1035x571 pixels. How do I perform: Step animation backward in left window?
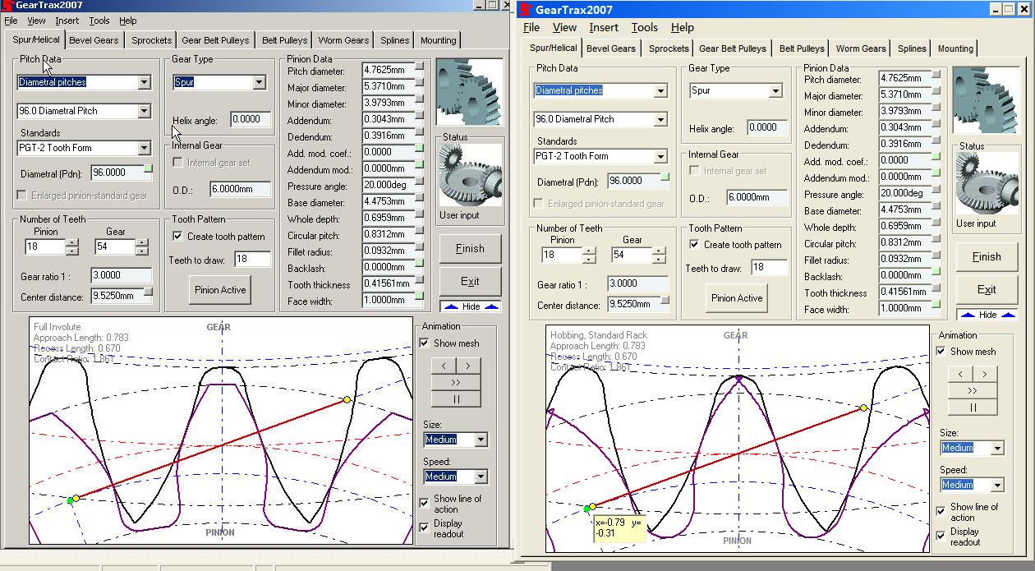coord(444,366)
